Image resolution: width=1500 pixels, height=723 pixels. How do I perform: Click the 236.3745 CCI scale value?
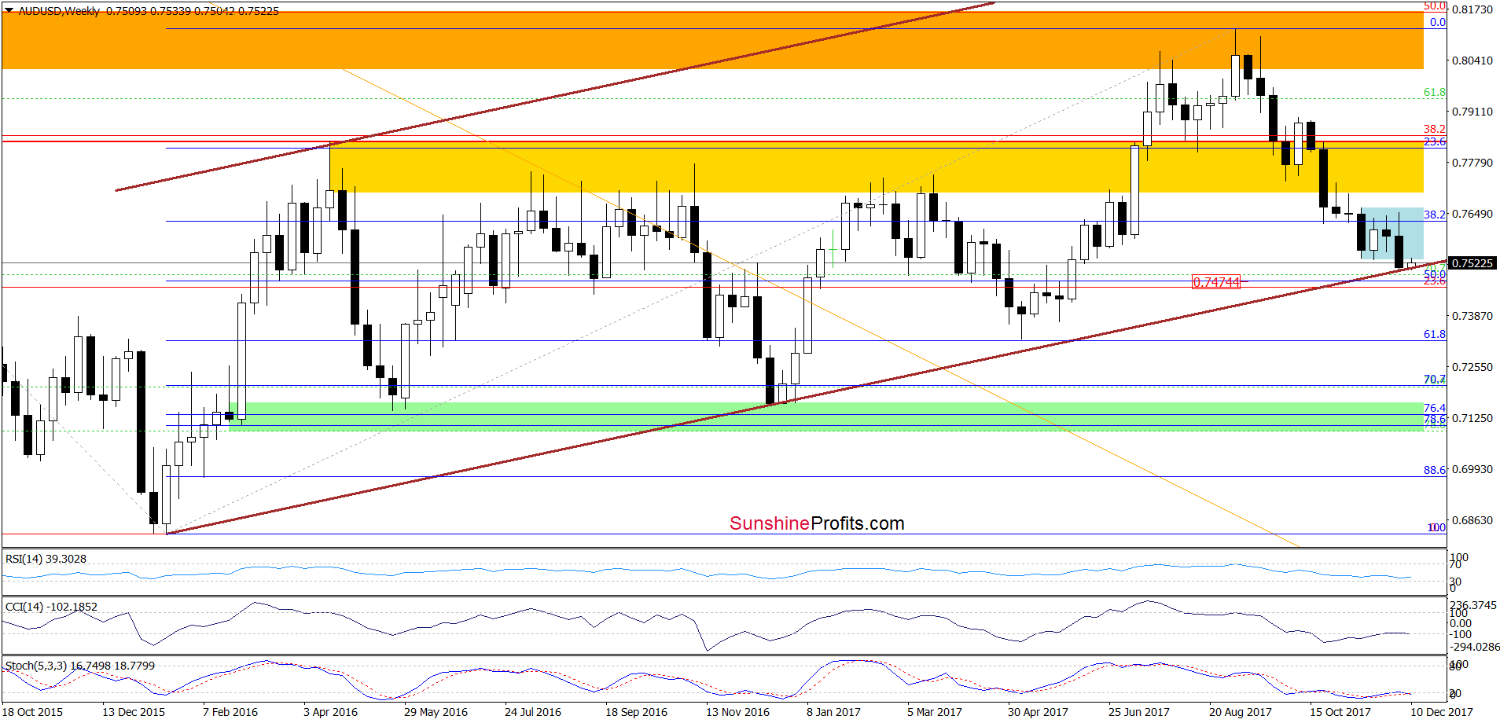pos(1474,605)
